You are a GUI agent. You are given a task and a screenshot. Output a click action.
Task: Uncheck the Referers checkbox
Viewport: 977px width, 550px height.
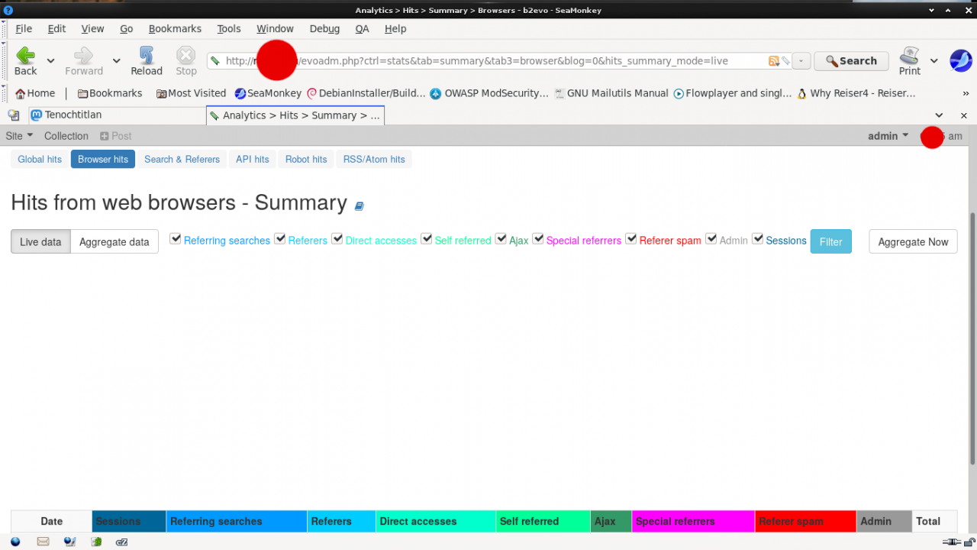click(280, 239)
